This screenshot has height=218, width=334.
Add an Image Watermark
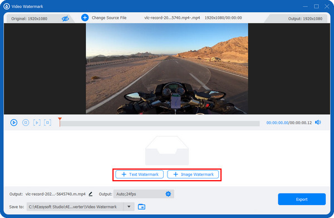(x=193, y=175)
